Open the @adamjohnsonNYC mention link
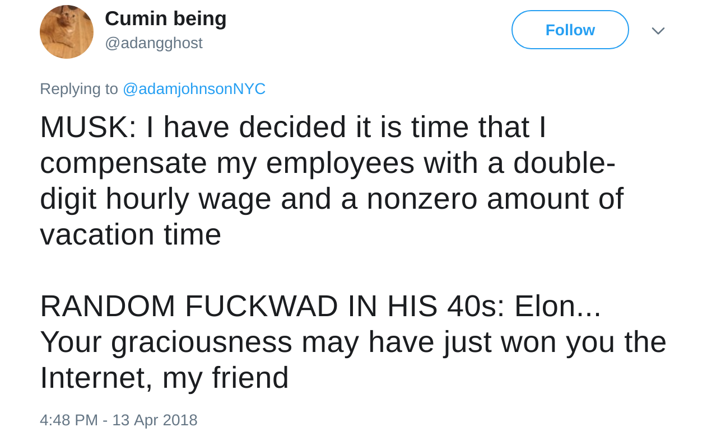The height and width of the screenshot is (432, 707). point(194,88)
